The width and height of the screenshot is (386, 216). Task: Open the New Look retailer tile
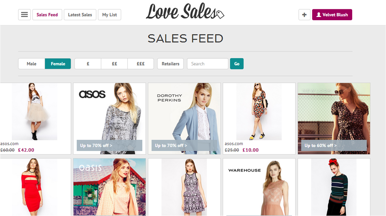point(334,118)
